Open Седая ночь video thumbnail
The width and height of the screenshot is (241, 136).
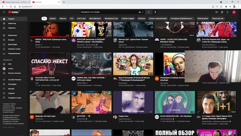point(133,102)
